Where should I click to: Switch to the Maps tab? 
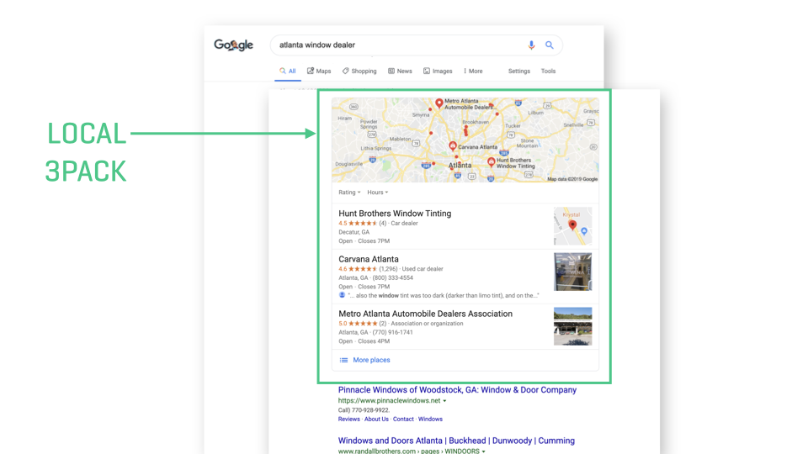tap(319, 71)
